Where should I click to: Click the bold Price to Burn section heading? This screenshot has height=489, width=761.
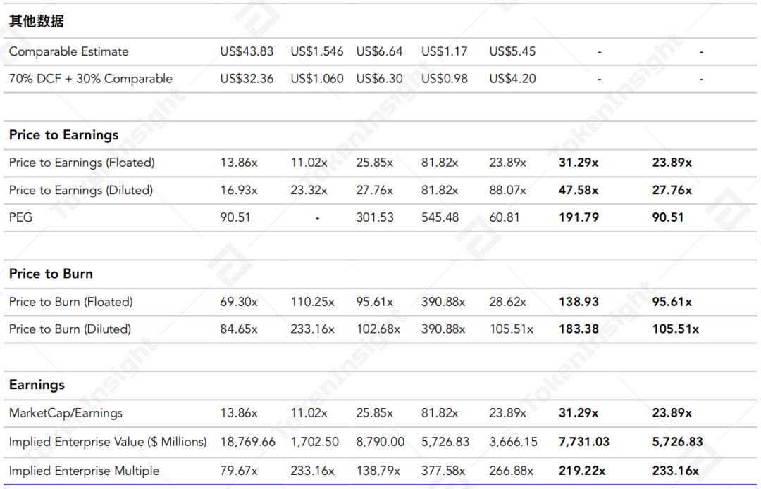[x=51, y=274]
